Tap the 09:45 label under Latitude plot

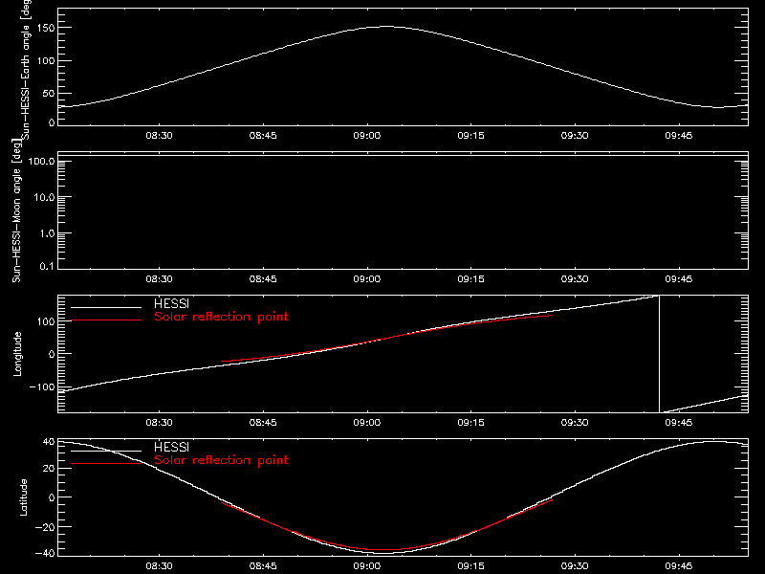click(679, 565)
